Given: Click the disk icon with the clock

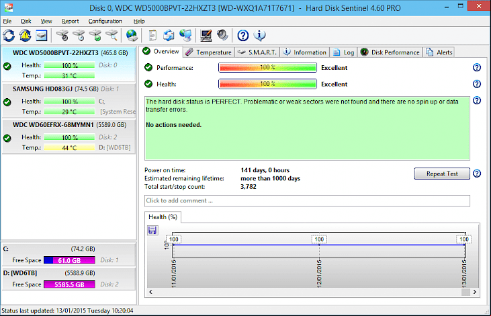Looking at the screenshot, I should coord(79,36).
